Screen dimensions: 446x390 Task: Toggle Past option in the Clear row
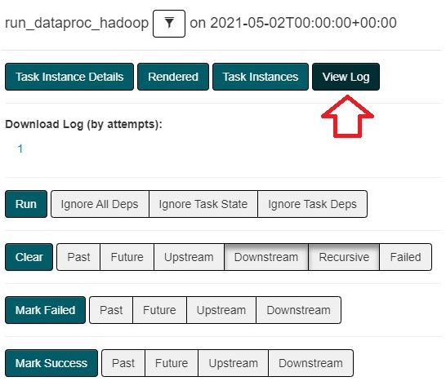pos(78,257)
